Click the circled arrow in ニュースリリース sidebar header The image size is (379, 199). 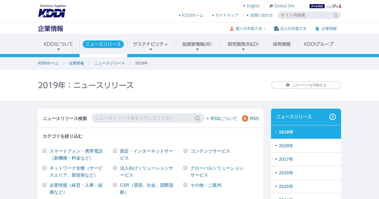[333, 117]
